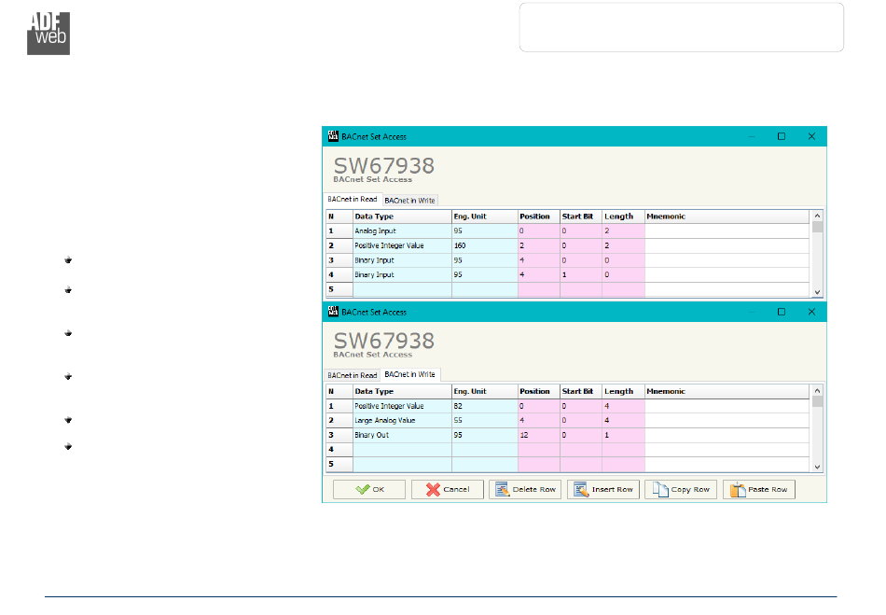
Task: Click the Delete Row button
Action: [525, 490]
